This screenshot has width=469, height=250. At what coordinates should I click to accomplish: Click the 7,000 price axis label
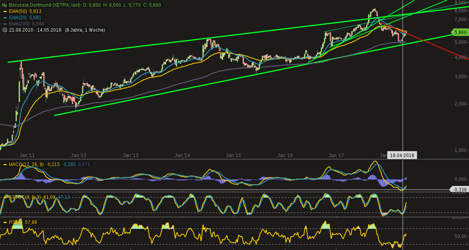(x=461, y=20)
